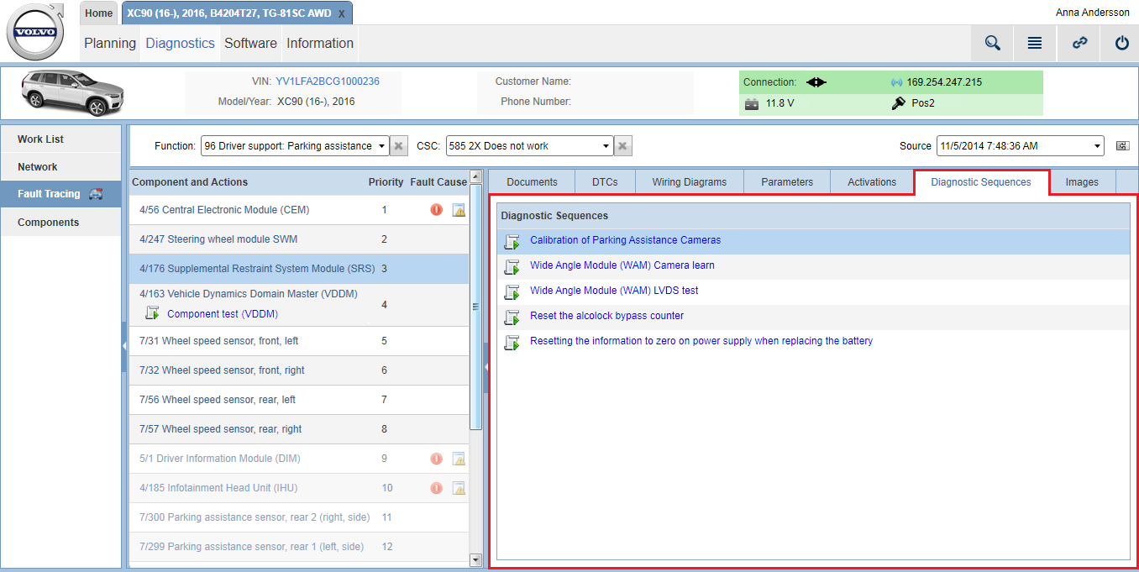Click the icon right of Source dropdown
Screen dimensions: 1139x572
click(x=1122, y=146)
